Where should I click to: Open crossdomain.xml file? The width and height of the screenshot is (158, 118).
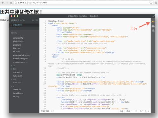[x=20, y=62]
